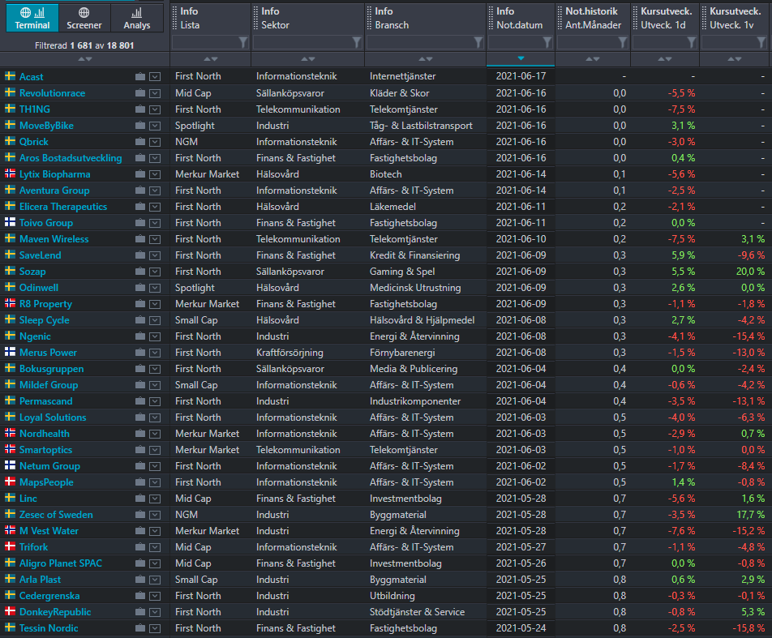This screenshot has width=772, height=638.
Task: Toggle sort arrows under Sektor column
Action: tap(308, 59)
